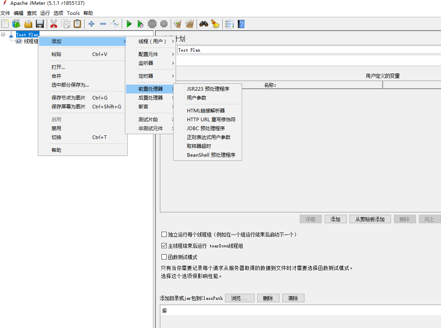The height and width of the screenshot is (328, 441).
Task: Expand the 配置元件 submenu
Action: (151, 54)
